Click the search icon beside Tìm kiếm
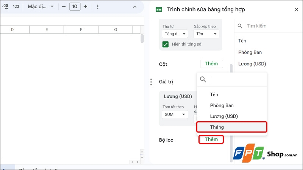This screenshot has width=303, height=170. pyautogui.click(x=240, y=26)
